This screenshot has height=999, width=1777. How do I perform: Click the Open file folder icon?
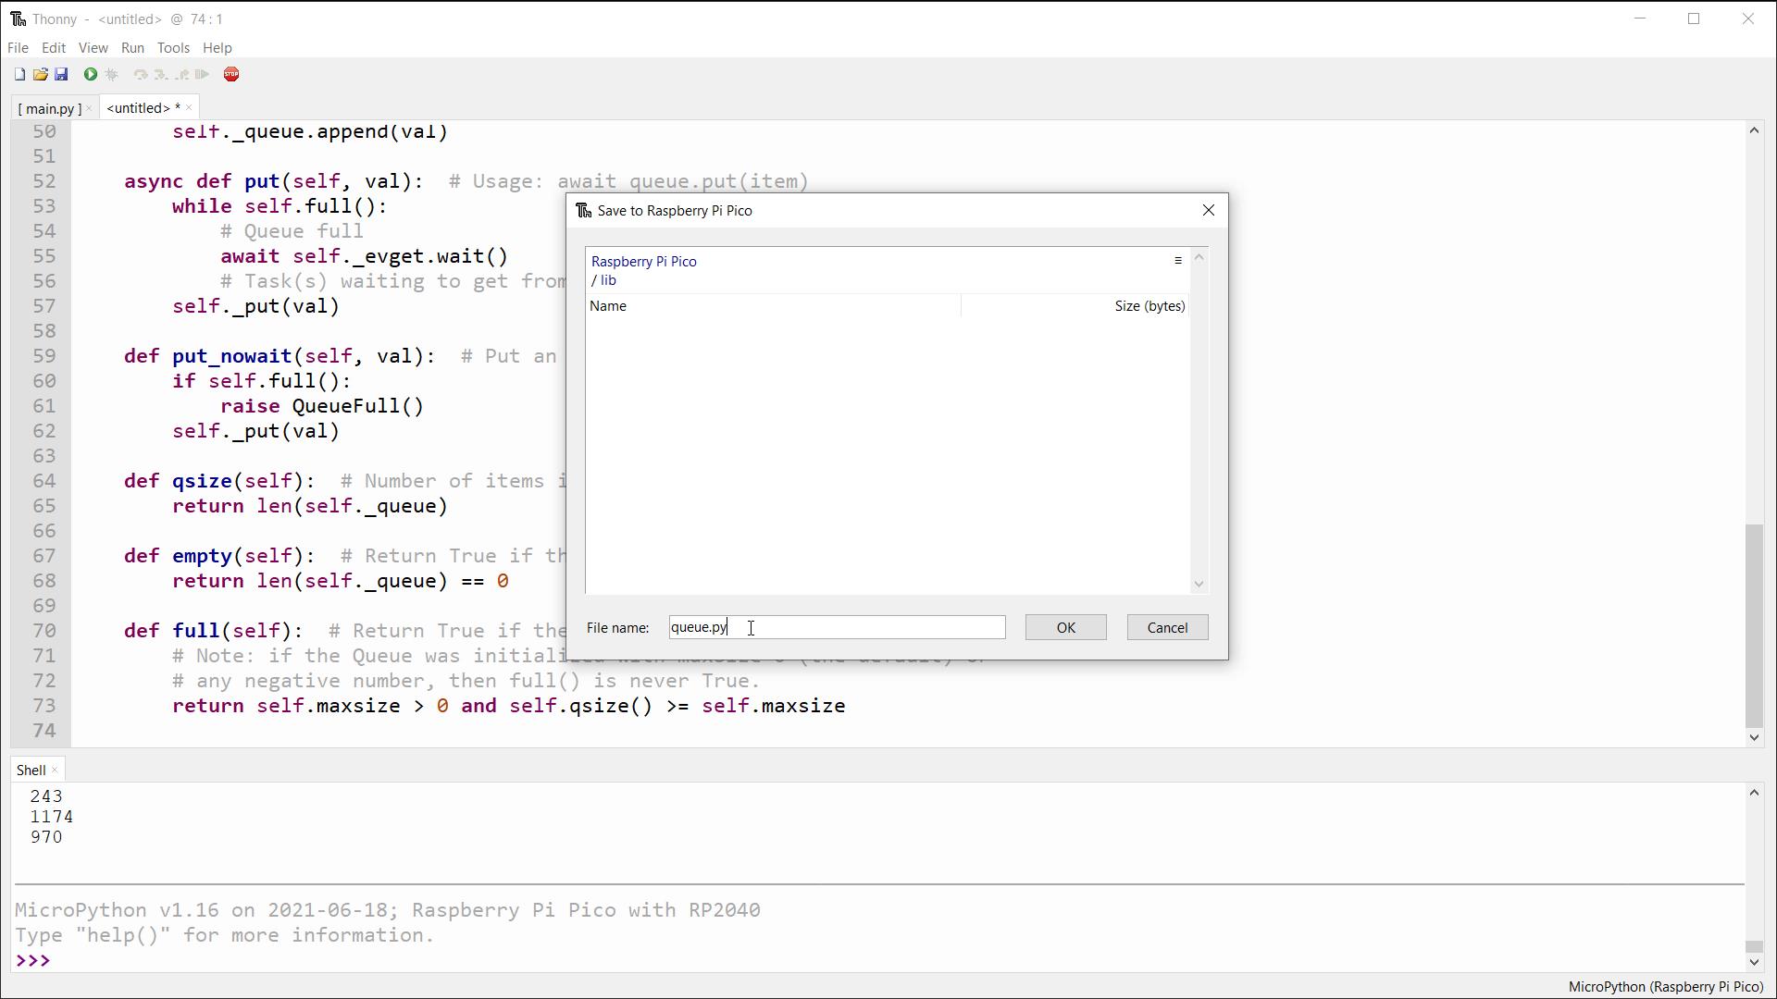[40, 75]
